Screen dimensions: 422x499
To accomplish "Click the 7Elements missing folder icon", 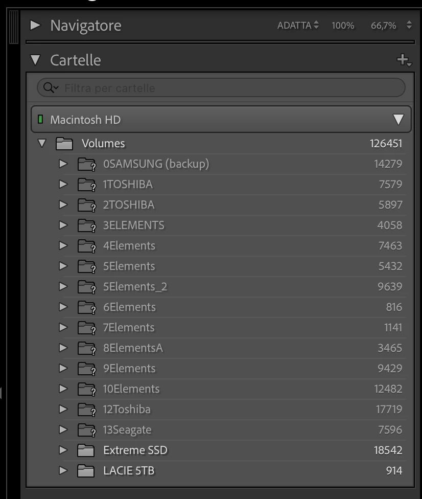I will point(87,328).
